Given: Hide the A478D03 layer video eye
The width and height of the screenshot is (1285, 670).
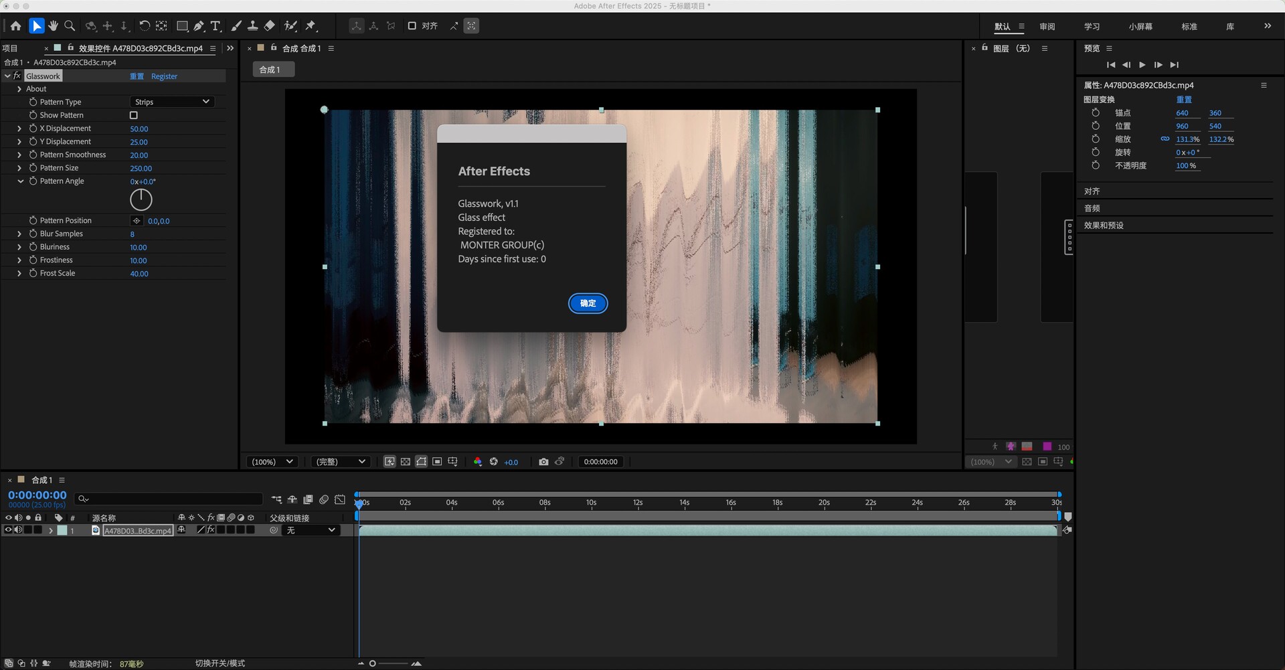Looking at the screenshot, I should coord(9,530).
